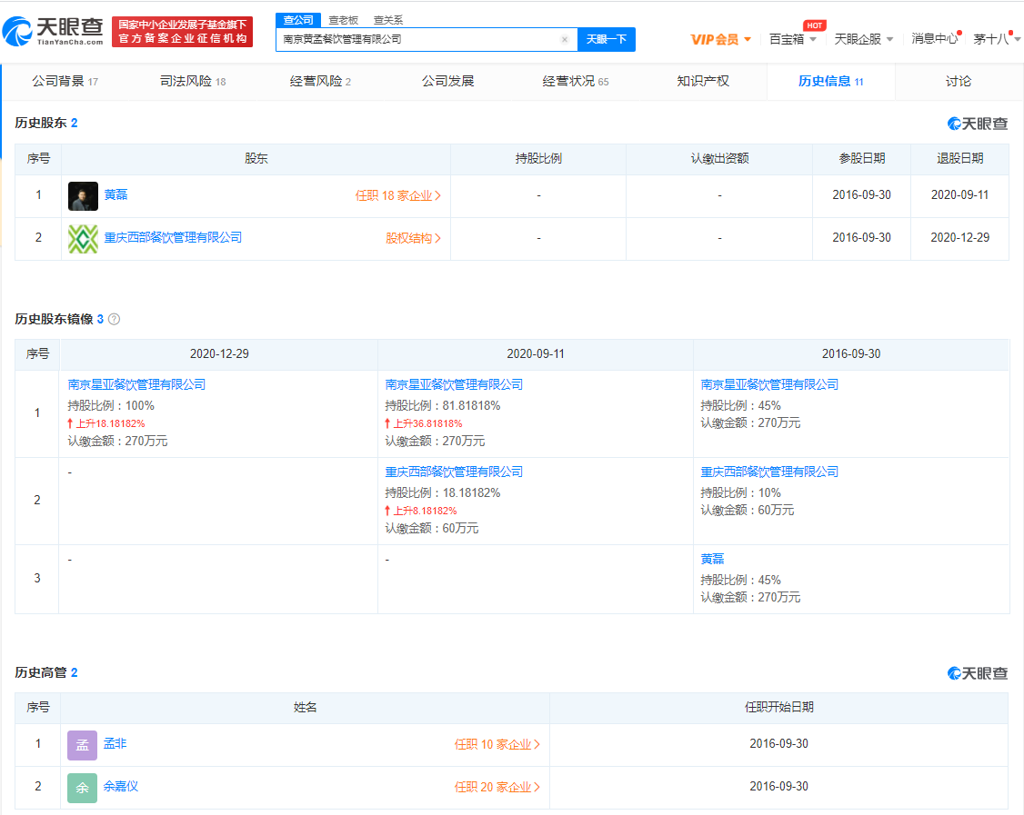Open shareholder 黄磊's name link
The height and width of the screenshot is (815, 1024).
pyautogui.click(x=115, y=194)
